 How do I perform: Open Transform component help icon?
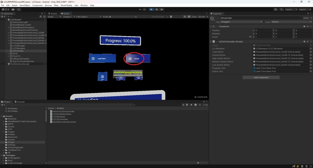coord(304,26)
